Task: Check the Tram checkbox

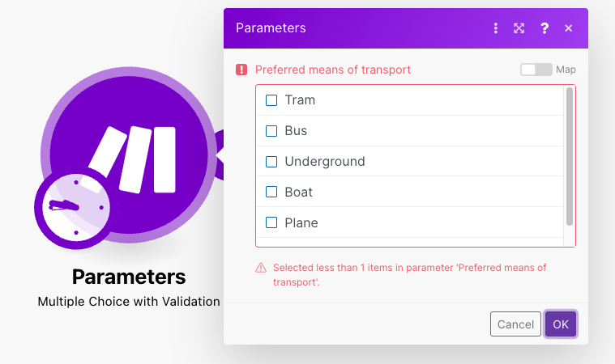Action: 271,100
